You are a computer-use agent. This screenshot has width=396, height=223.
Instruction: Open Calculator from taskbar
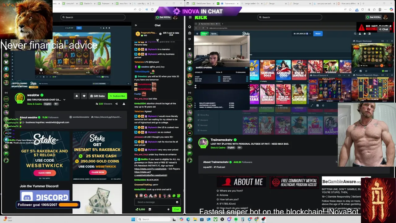(243, 219)
